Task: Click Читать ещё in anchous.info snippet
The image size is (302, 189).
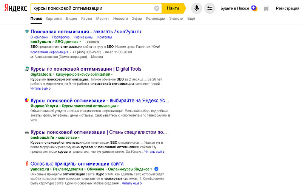Action: [154, 152]
